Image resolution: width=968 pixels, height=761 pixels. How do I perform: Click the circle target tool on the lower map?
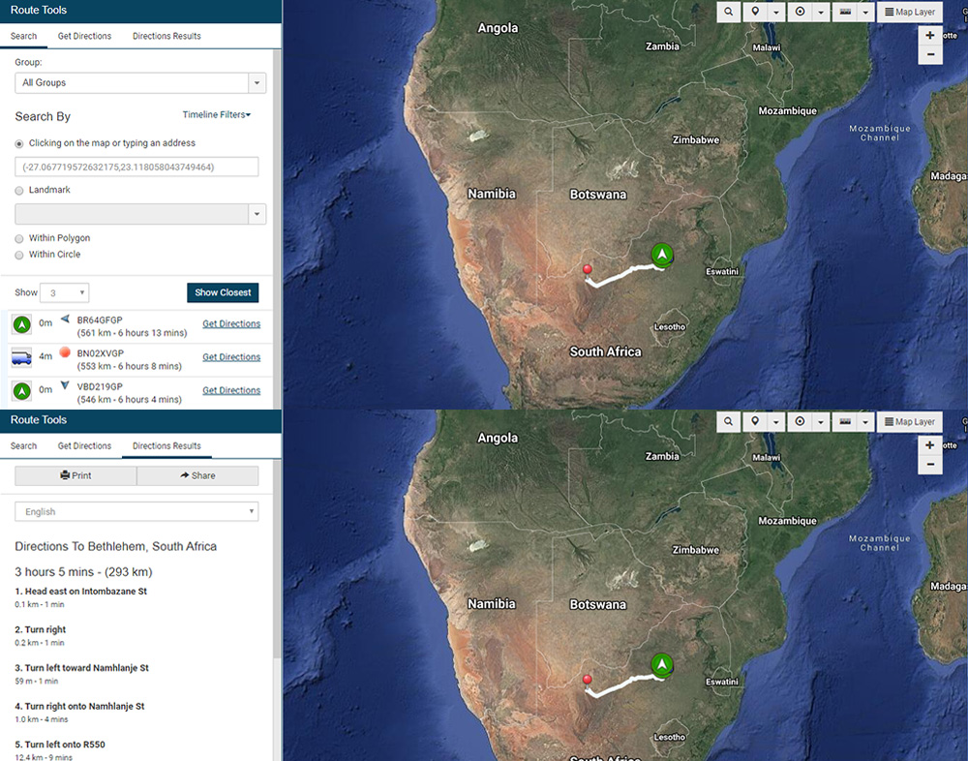pyautogui.click(x=800, y=422)
